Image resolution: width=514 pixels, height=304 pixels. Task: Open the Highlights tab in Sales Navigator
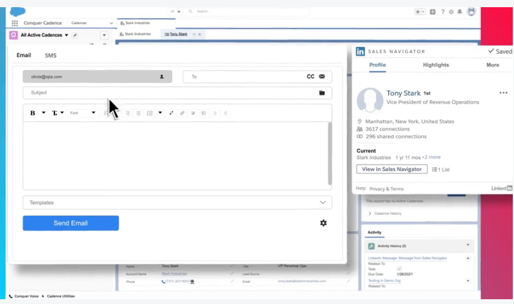436,65
